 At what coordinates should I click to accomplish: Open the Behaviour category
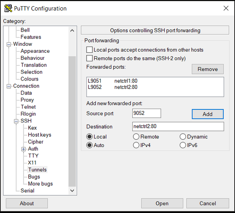tap(33, 58)
